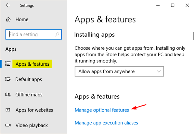Open the Apps & features sidebar label
The image size is (195, 134).
click(32, 64)
